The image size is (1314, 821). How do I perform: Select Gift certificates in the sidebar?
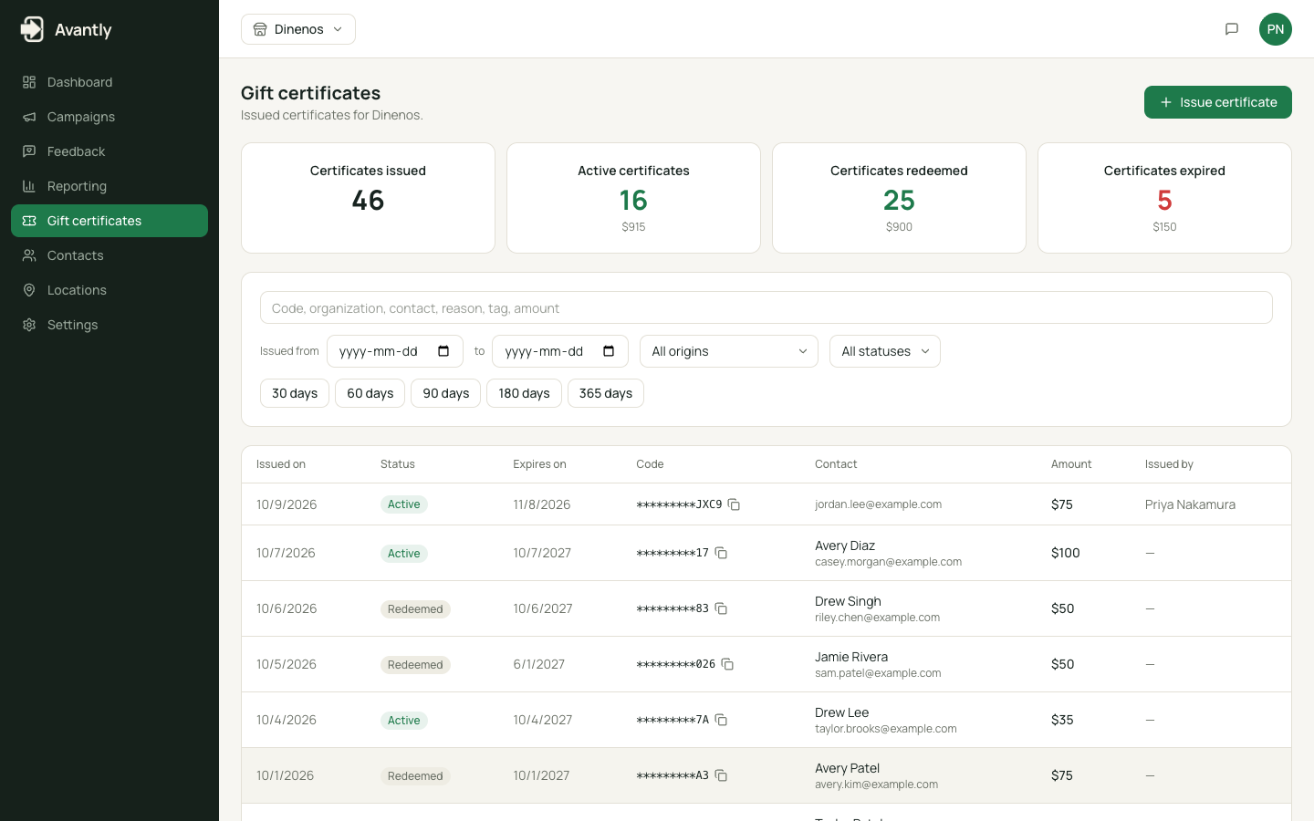click(109, 221)
